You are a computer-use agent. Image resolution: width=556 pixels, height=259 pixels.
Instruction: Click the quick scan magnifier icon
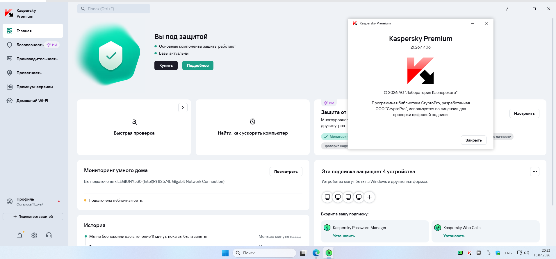point(134,122)
